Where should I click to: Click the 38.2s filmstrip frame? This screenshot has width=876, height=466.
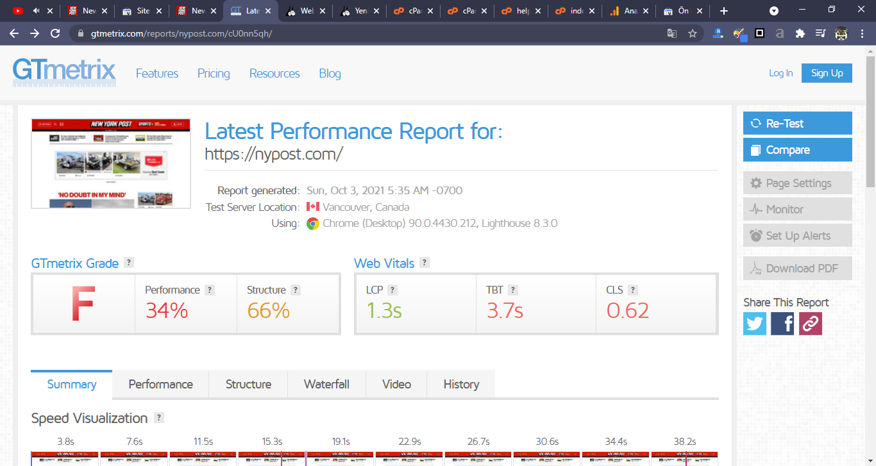click(685, 458)
